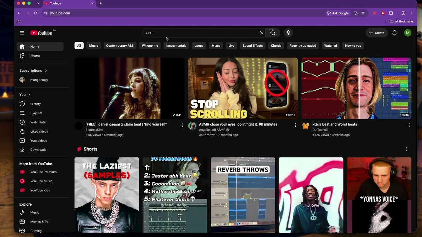Open the notifications bell
Screen dimensions: 422x237
394,33
